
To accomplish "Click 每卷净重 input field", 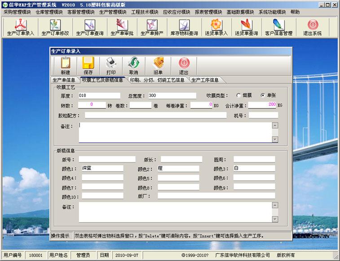I will tap(201, 105).
